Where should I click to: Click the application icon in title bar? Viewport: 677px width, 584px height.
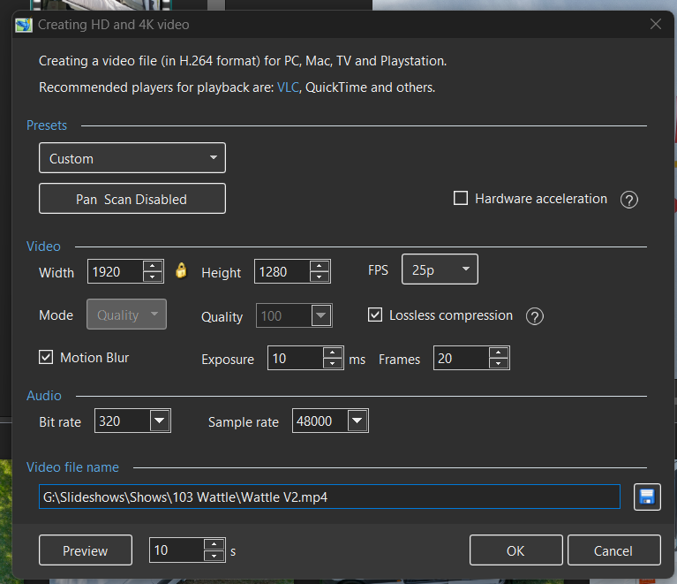coord(24,25)
